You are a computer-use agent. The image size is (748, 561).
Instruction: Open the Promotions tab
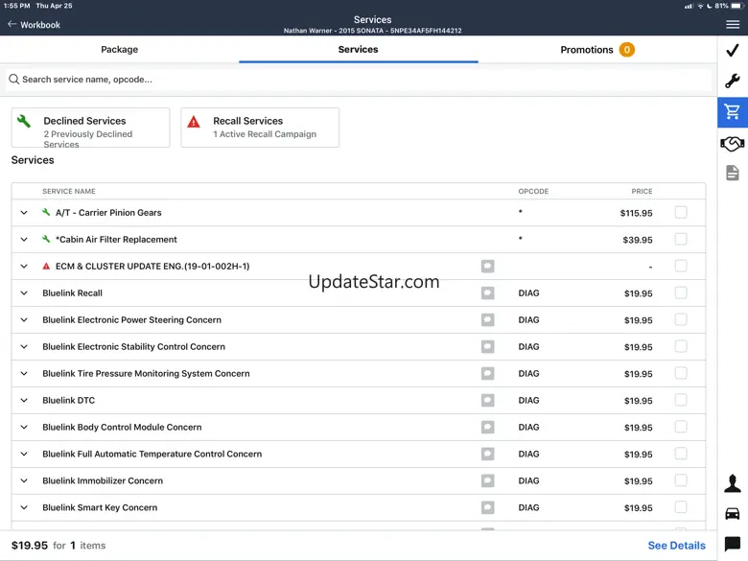point(596,50)
